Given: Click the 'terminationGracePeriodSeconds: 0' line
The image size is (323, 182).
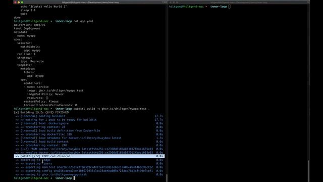Looking at the screenshot, I should 50,105.
